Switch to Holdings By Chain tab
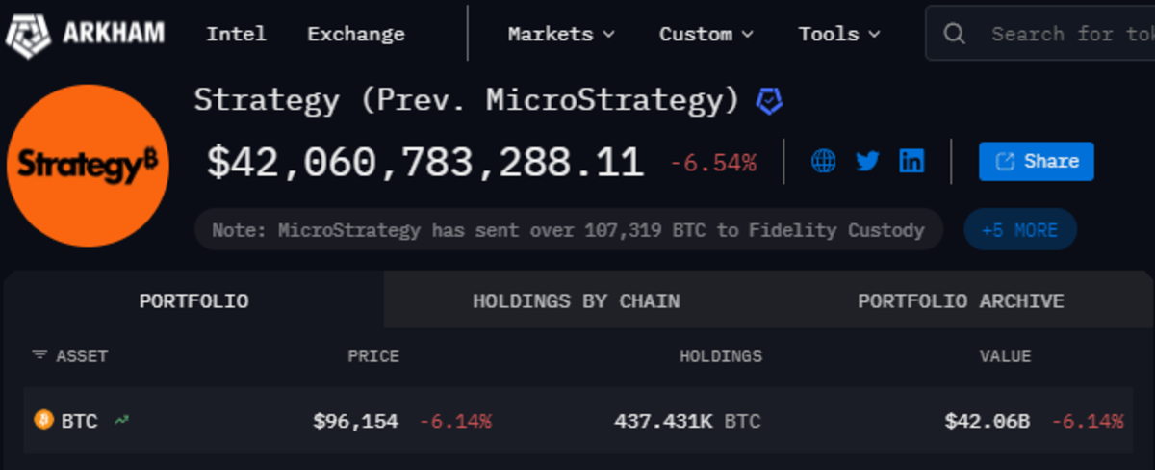The width and height of the screenshot is (1155, 470). coord(576,301)
